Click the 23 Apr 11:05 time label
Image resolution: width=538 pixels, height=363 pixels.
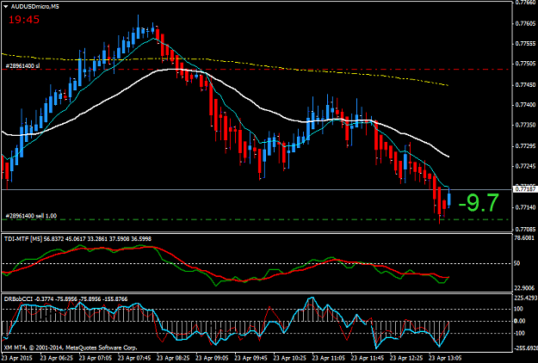coord(329,358)
